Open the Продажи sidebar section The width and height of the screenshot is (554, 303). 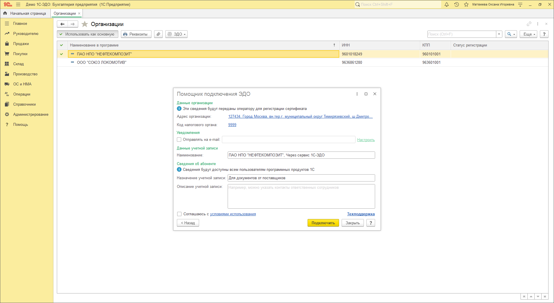[21, 44]
